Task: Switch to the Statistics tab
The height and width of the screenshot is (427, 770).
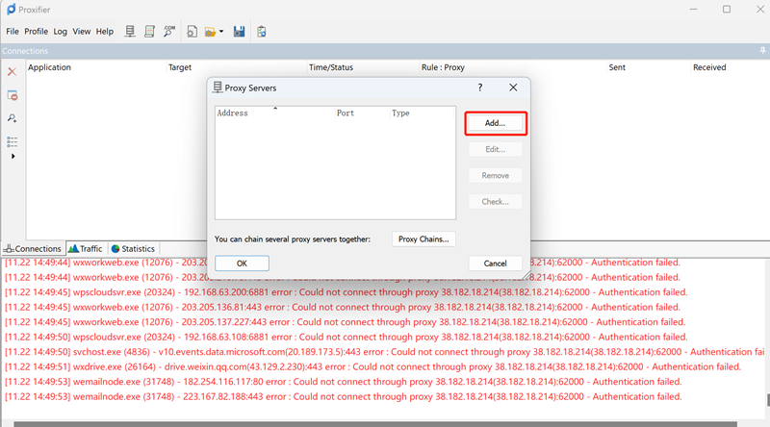Action: pos(133,249)
